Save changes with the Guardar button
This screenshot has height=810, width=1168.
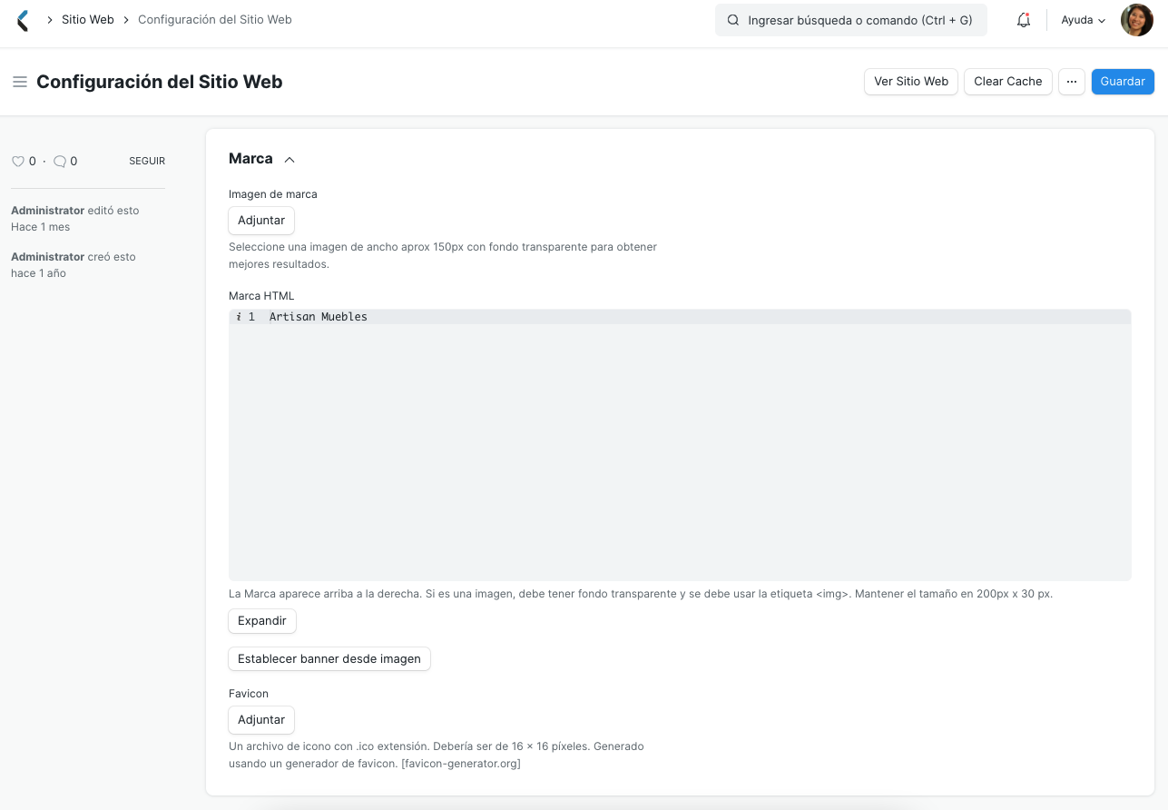(x=1123, y=82)
